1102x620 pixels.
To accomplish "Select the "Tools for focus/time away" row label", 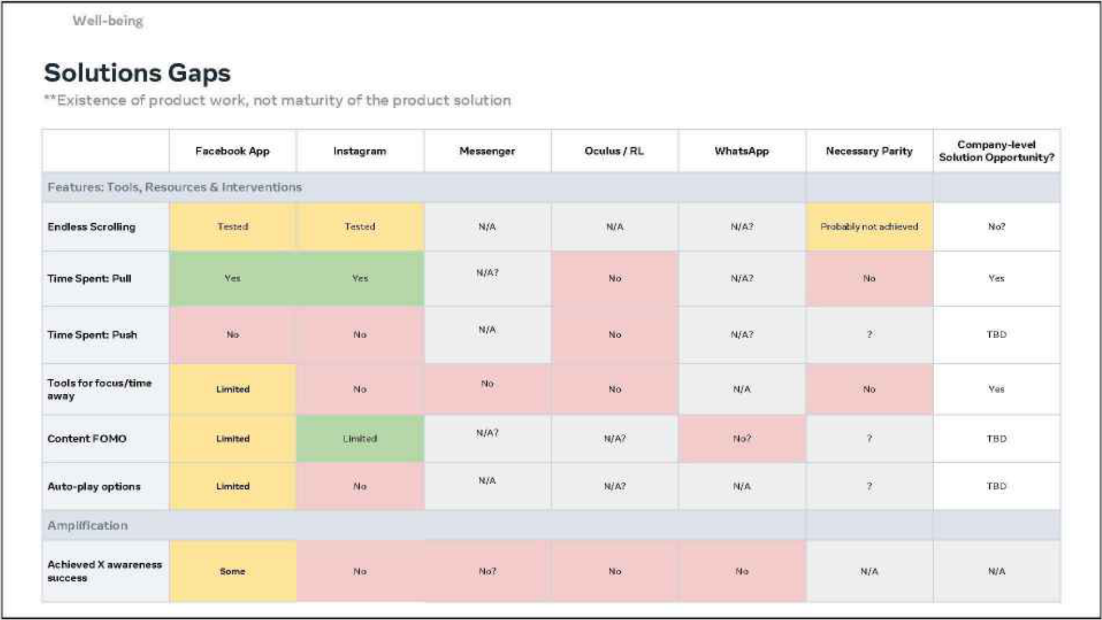I will click(x=99, y=389).
